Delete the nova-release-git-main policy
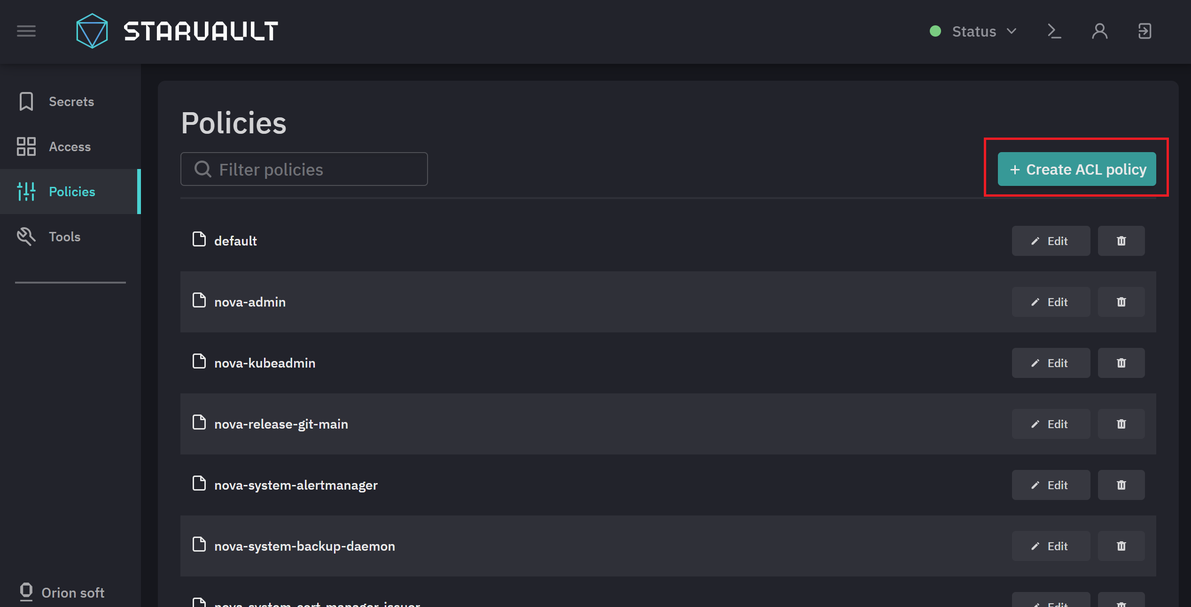The height and width of the screenshot is (607, 1191). click(1121, 424)
